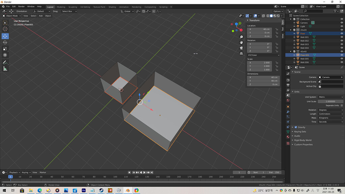Image resolution: width=345 pixels, height=194 pixels.
Task: Open the Modifier wrench properties tab
Action: pos(288,112)
